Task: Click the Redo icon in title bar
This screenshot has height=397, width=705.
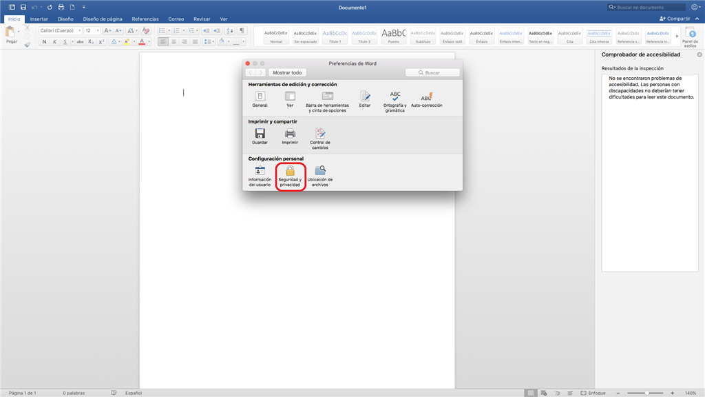Action: [50, 7]
